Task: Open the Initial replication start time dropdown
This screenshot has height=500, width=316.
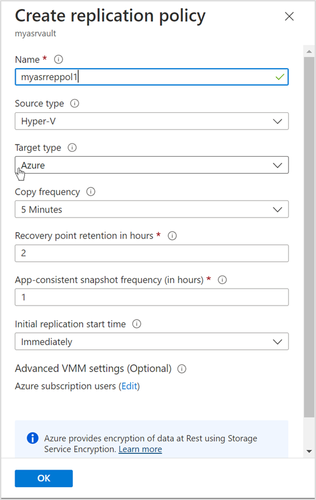Action: coord(152,341)
